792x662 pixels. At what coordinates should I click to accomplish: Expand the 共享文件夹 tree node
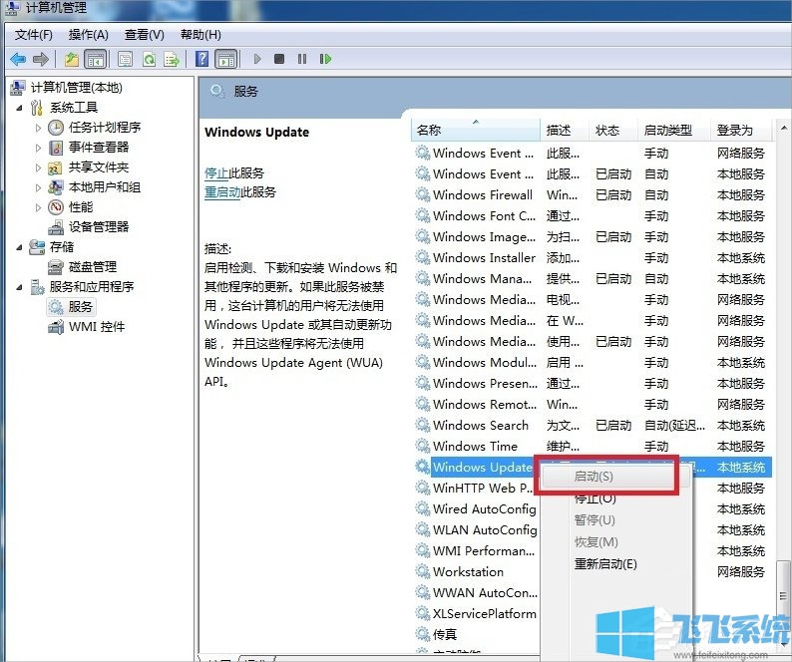tap(38, 167)
